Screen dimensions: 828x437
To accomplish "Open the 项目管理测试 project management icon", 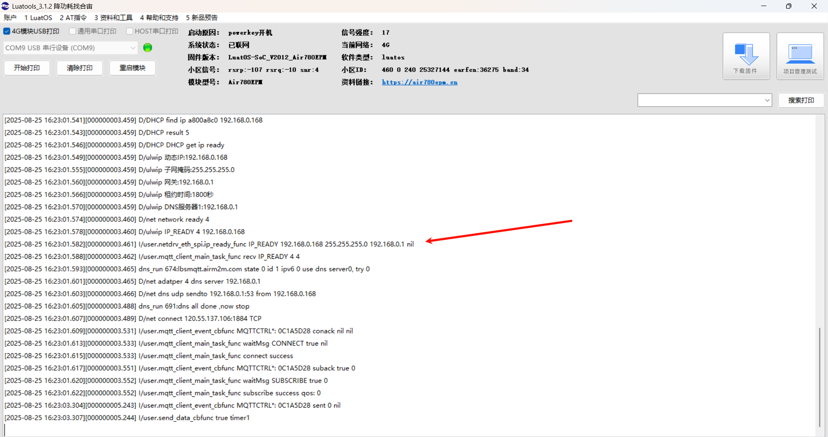I will pyautogui.click(x=800, y=56).
